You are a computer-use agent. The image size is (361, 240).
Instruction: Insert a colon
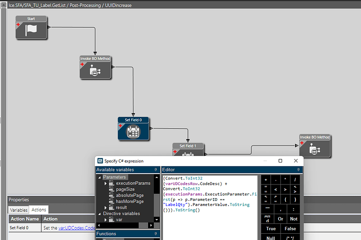point(294,209)
